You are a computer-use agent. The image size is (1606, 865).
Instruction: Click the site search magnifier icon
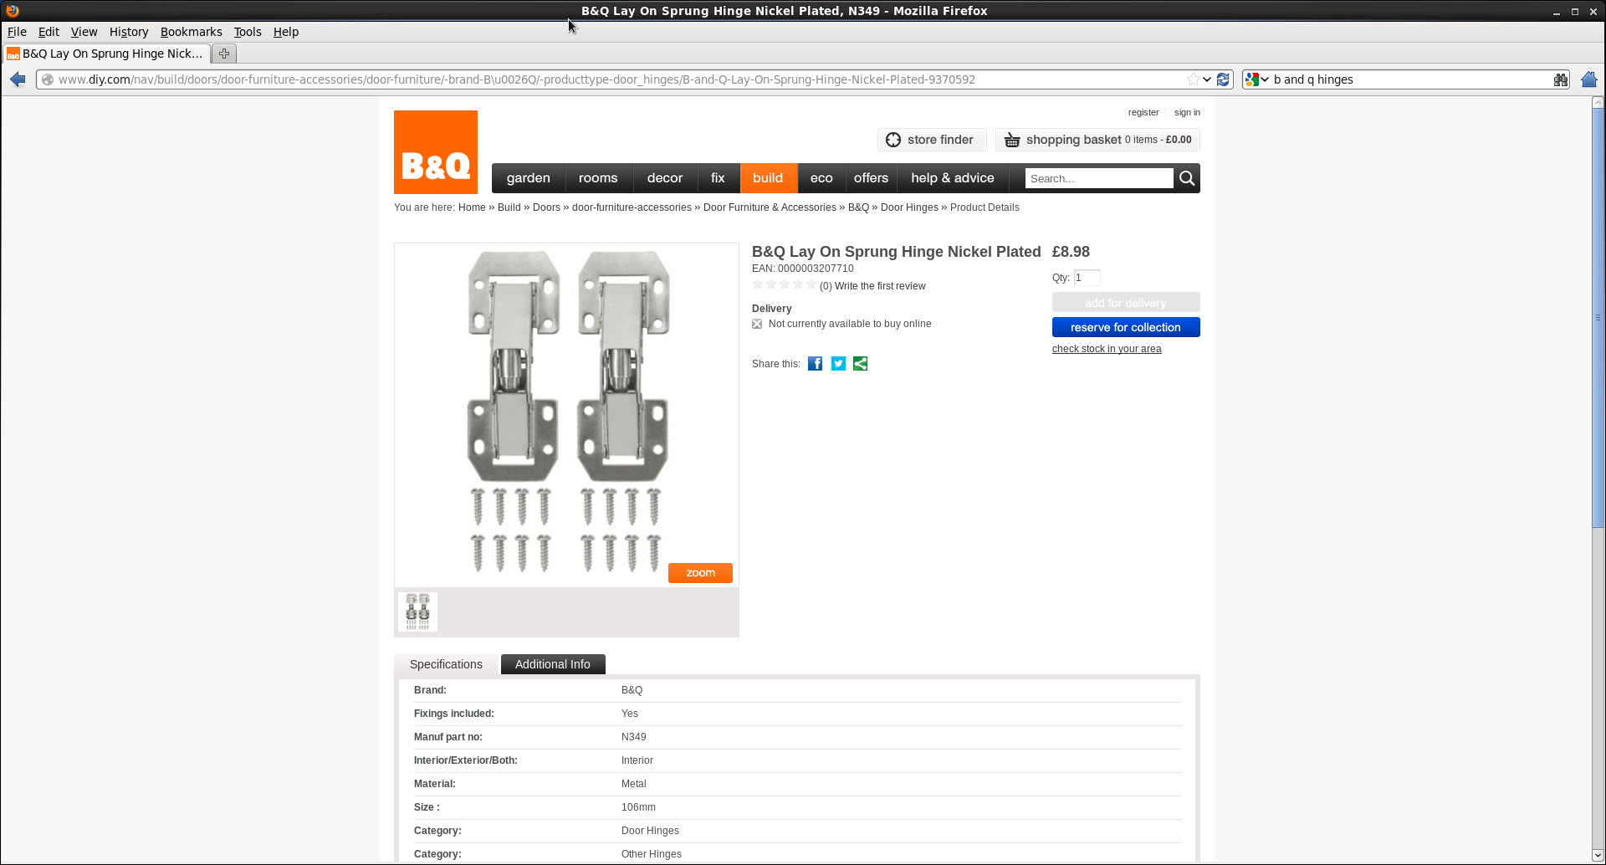pos(1187,178)
